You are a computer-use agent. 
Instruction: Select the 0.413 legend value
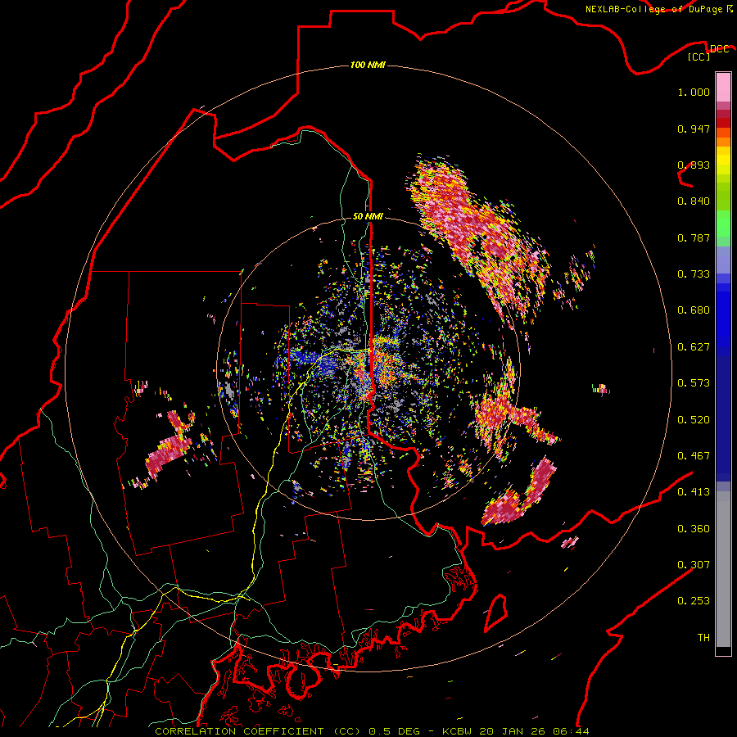point(694,492)
